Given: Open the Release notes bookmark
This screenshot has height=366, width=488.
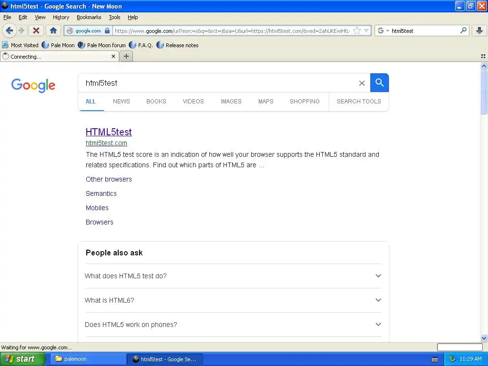Looking at the screenshot, I should (x=178, y=45).
